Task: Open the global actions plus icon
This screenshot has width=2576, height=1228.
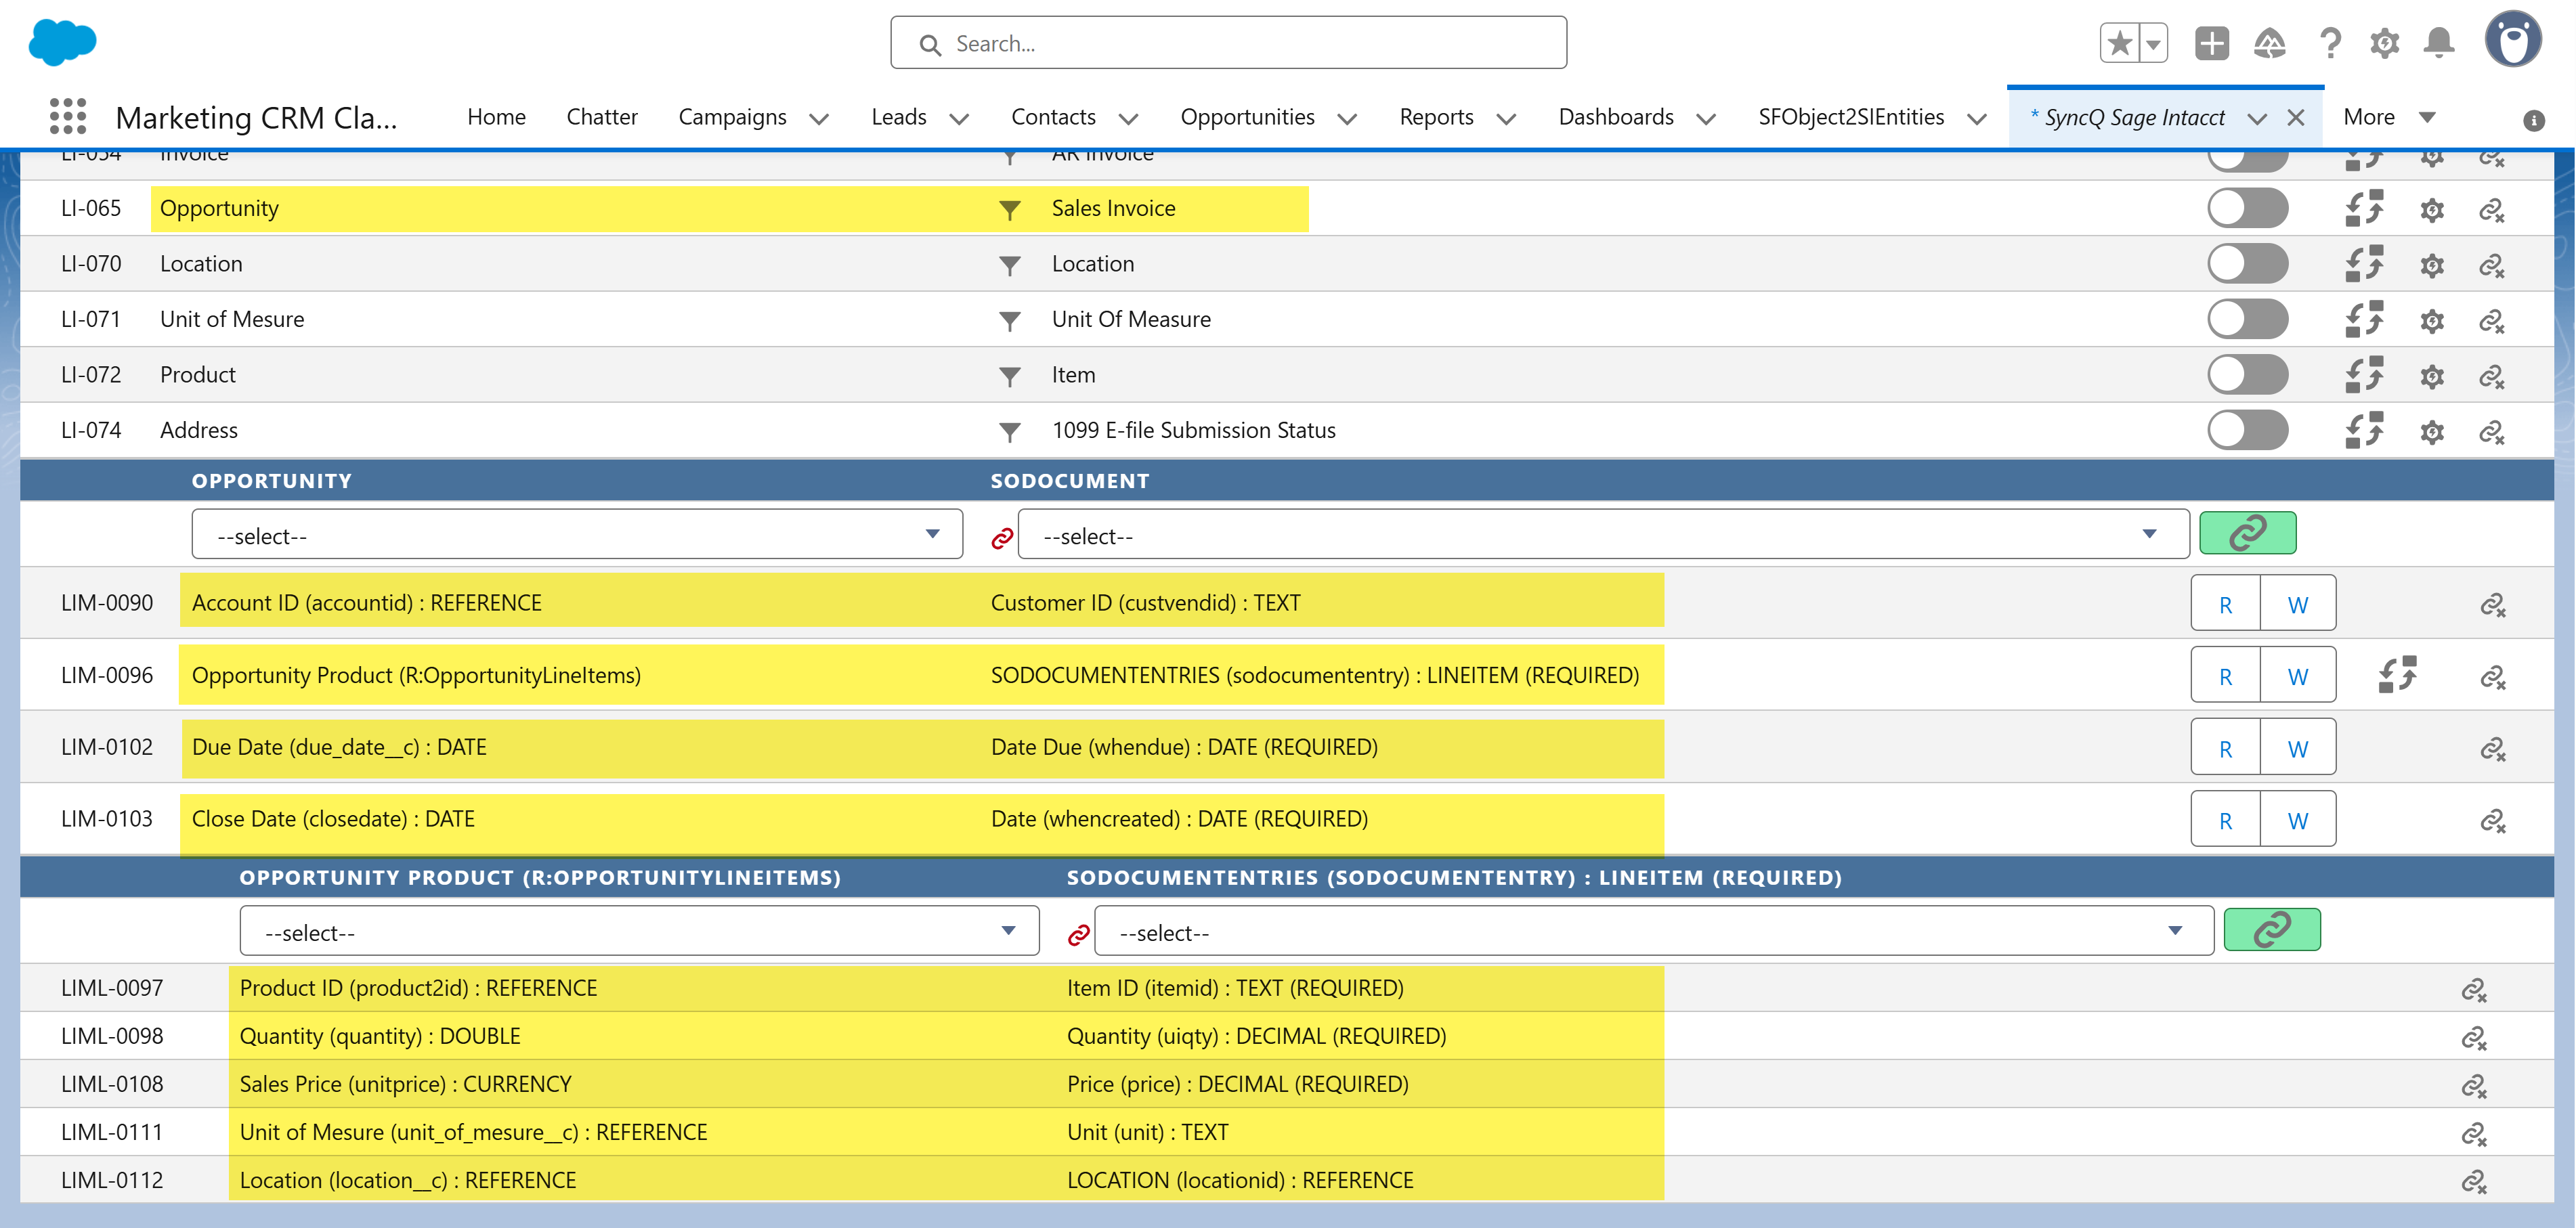Action: 2211,43
